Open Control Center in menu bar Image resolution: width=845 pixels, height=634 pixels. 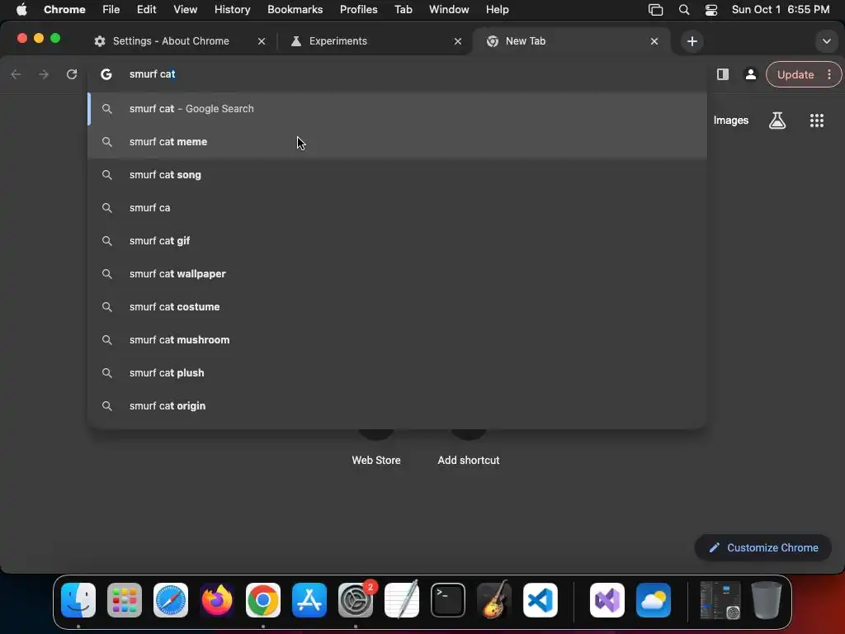tap(710, 10)
